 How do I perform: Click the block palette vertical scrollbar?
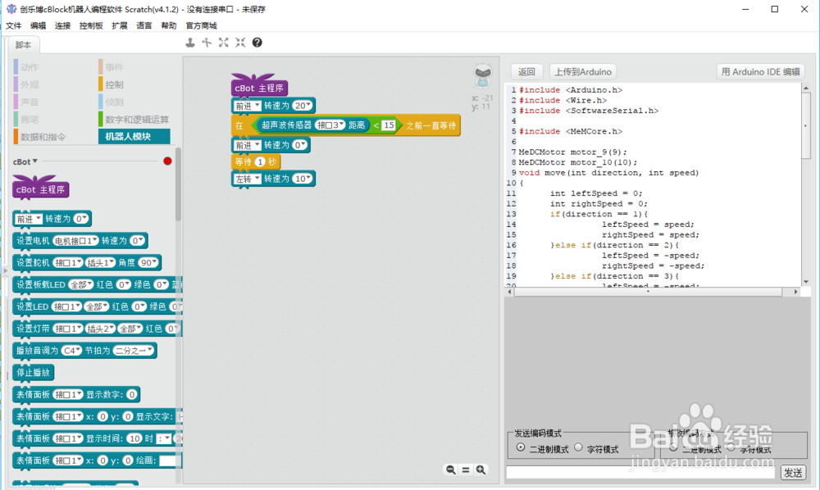[178, 185]
